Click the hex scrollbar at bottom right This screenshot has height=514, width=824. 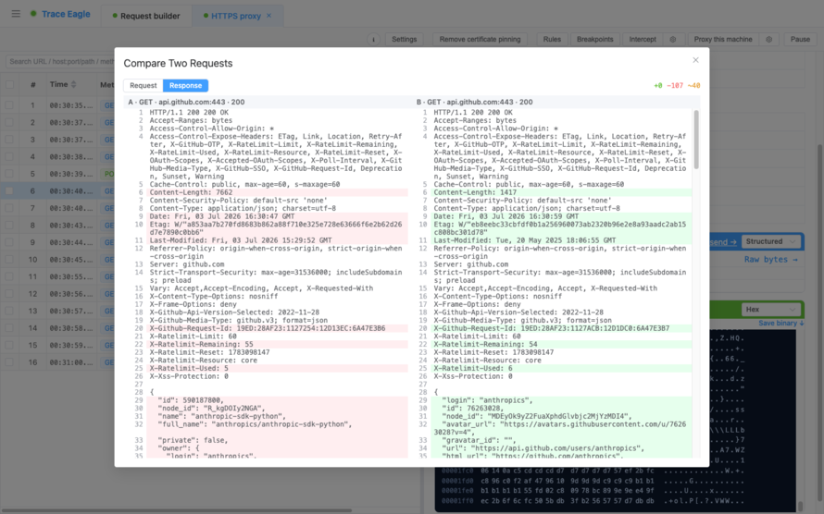coord(800,507)
